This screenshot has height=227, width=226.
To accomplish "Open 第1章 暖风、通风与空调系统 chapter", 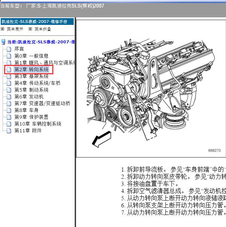I will point(44,63).
